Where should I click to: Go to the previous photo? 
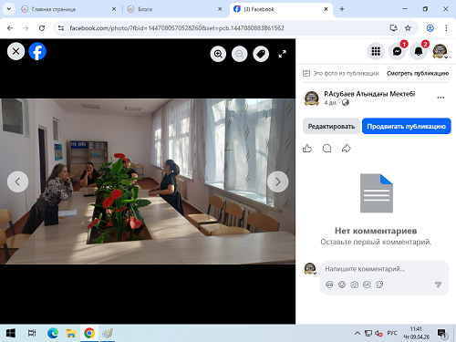click(x=17, y=181)
